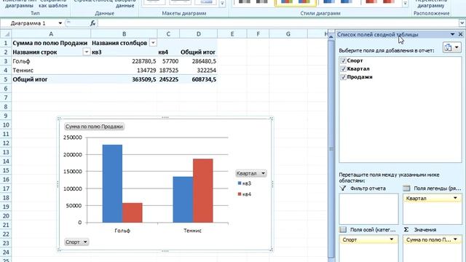Select row 8 header
Viewport: 466px width, 262px height.
point(6,107)
